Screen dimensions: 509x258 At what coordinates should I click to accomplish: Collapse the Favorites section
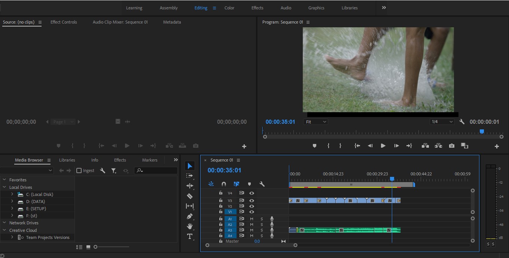coord(4,180)
